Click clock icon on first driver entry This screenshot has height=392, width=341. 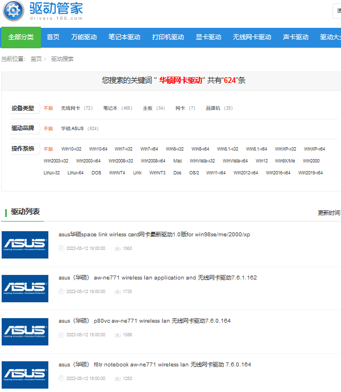click(x=62, y=248)
